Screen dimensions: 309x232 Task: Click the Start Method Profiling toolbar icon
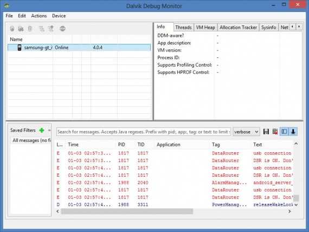(x=51, y=29)
